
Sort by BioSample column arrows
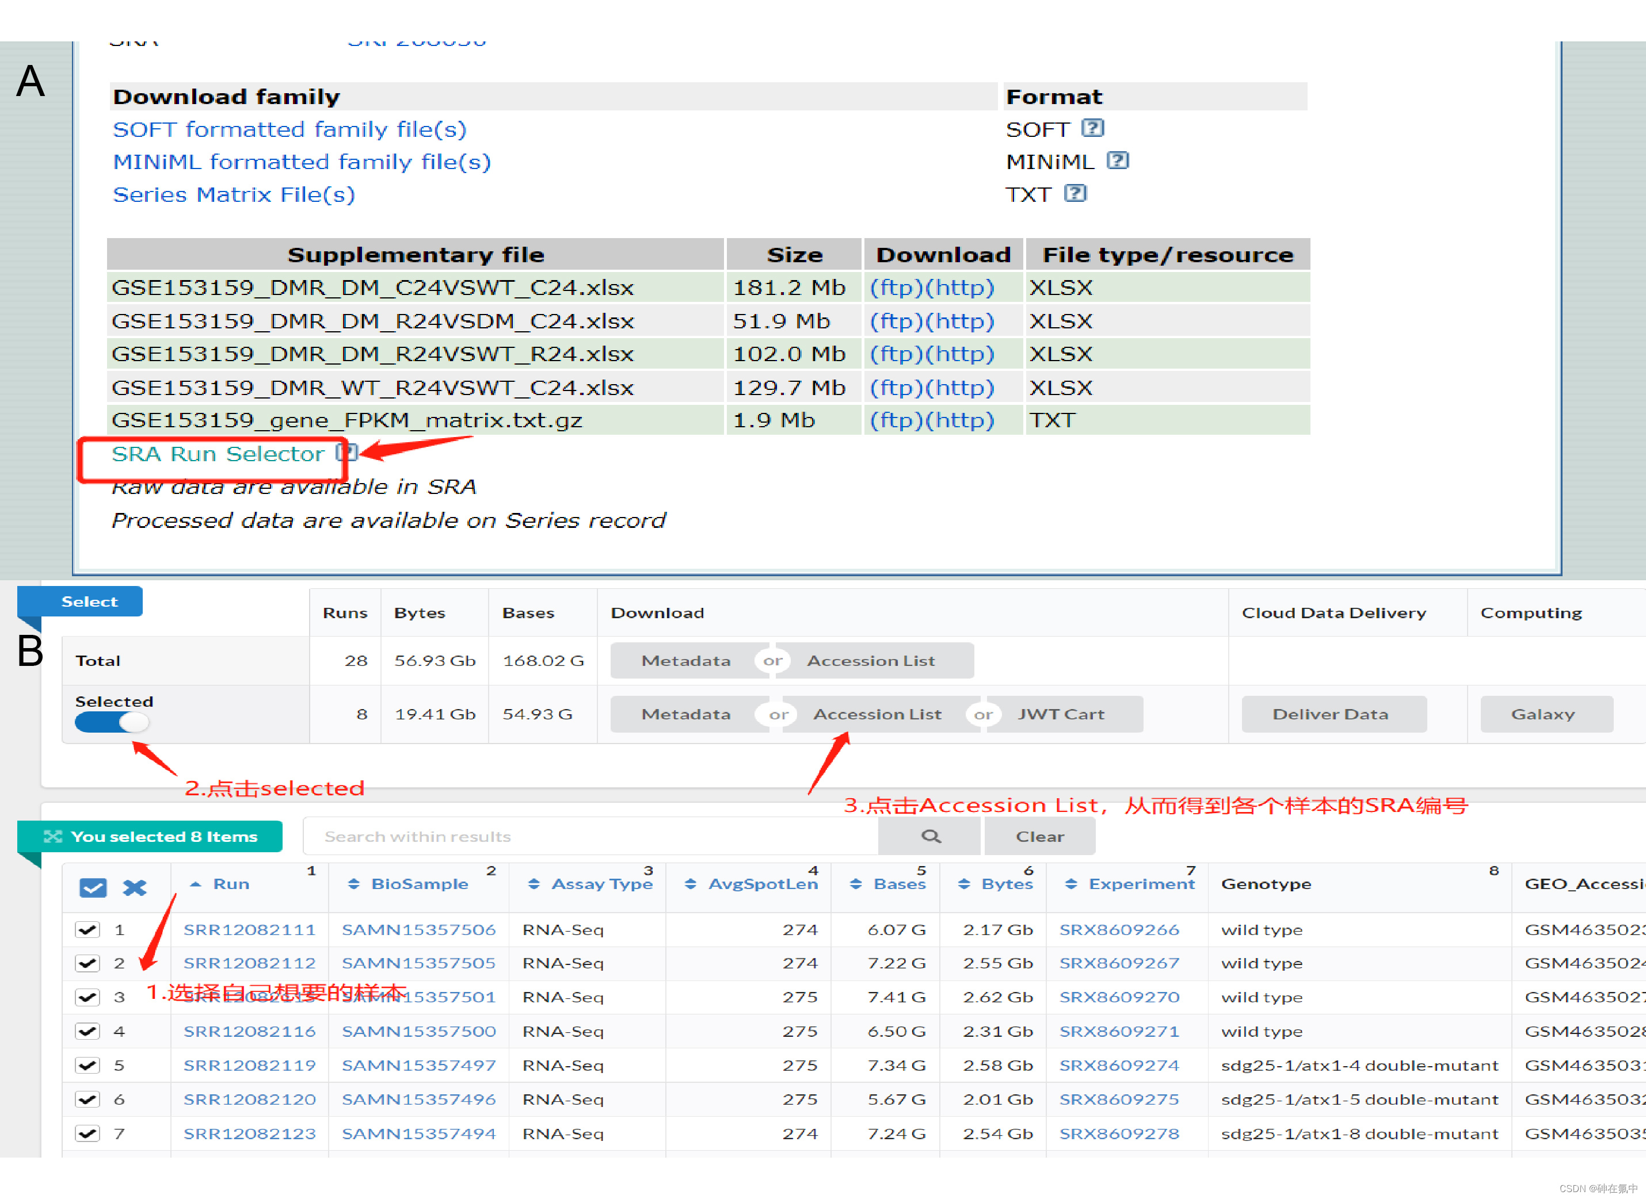pyautogui.click(x=354, y=884)
